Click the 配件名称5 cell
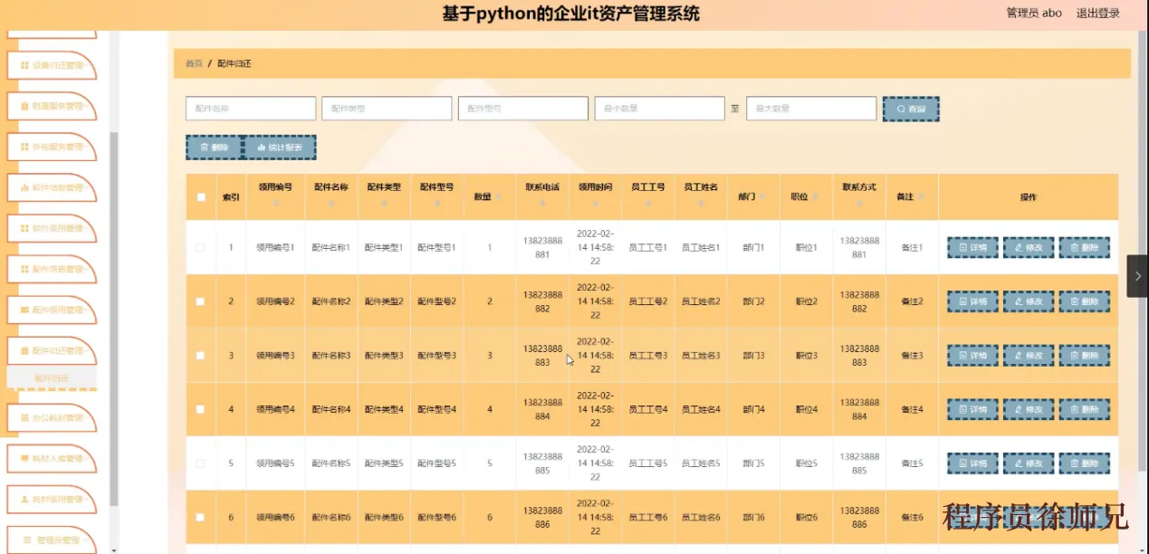 [x=331, y=463]
